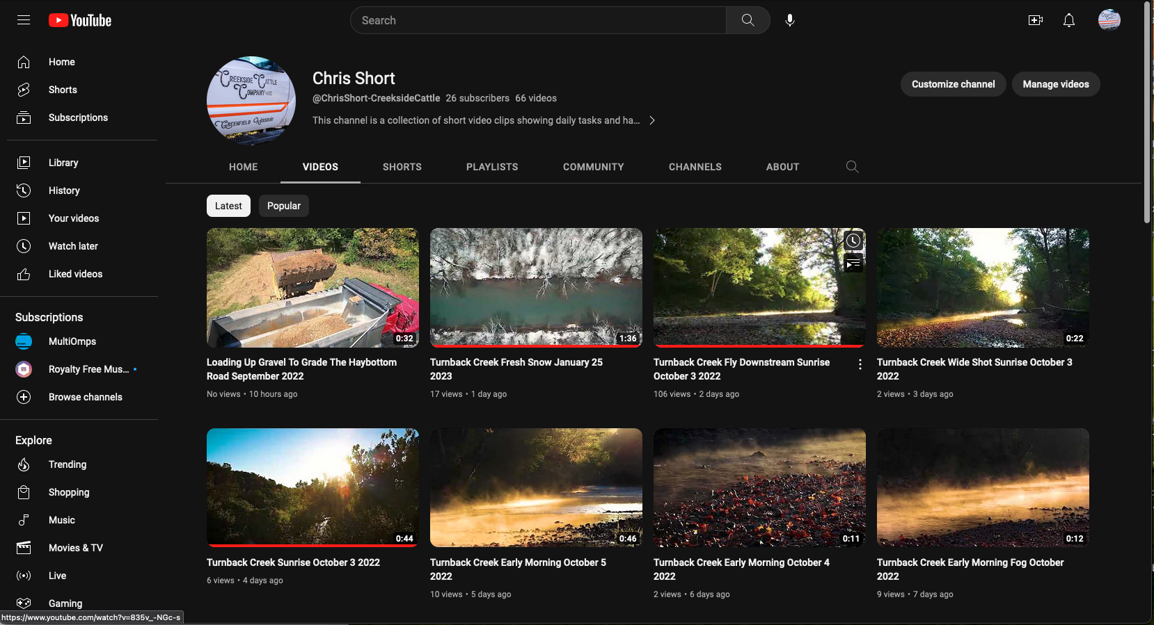Expand the channel description arrow
This screenshot has width=1154, height=625.
[x=652, y=120]
